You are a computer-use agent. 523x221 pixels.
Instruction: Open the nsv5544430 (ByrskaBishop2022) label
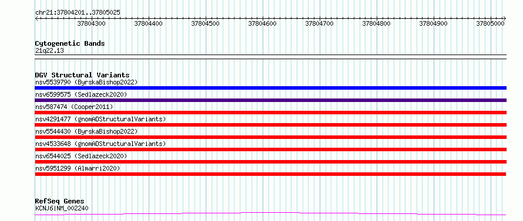click(x=86, y=131)
